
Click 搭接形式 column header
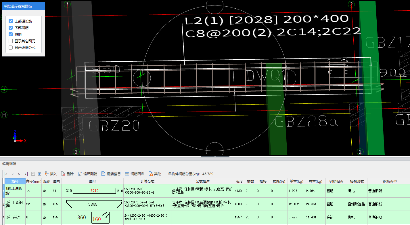coord(357,181)
